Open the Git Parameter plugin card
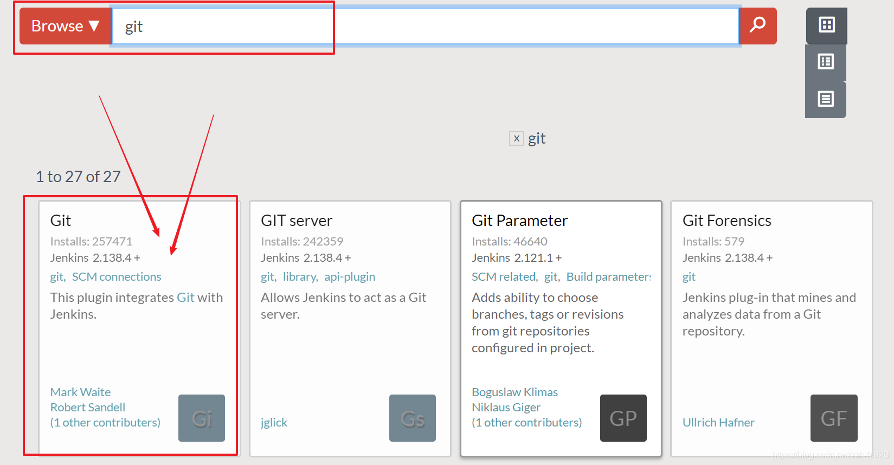Screen dimensions: 894x465 tap(561, 328)
